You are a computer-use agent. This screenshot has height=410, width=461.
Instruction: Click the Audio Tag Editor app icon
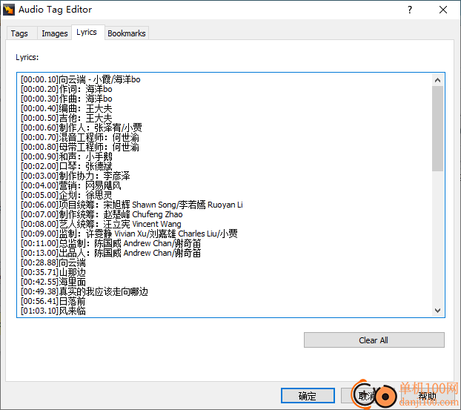(x=9, y=10)
